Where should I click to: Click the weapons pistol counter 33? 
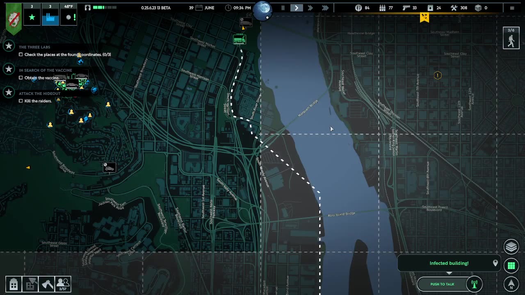410,8
